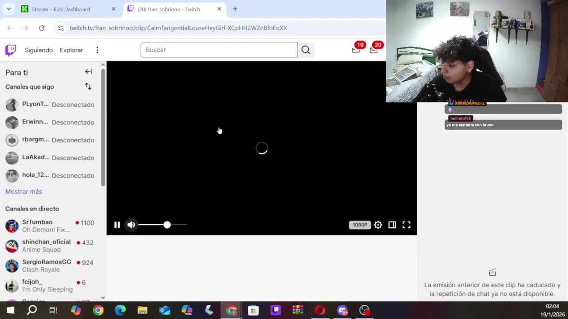Toggle theatre mode in the player
568x319 pixels.
[392, 225]
